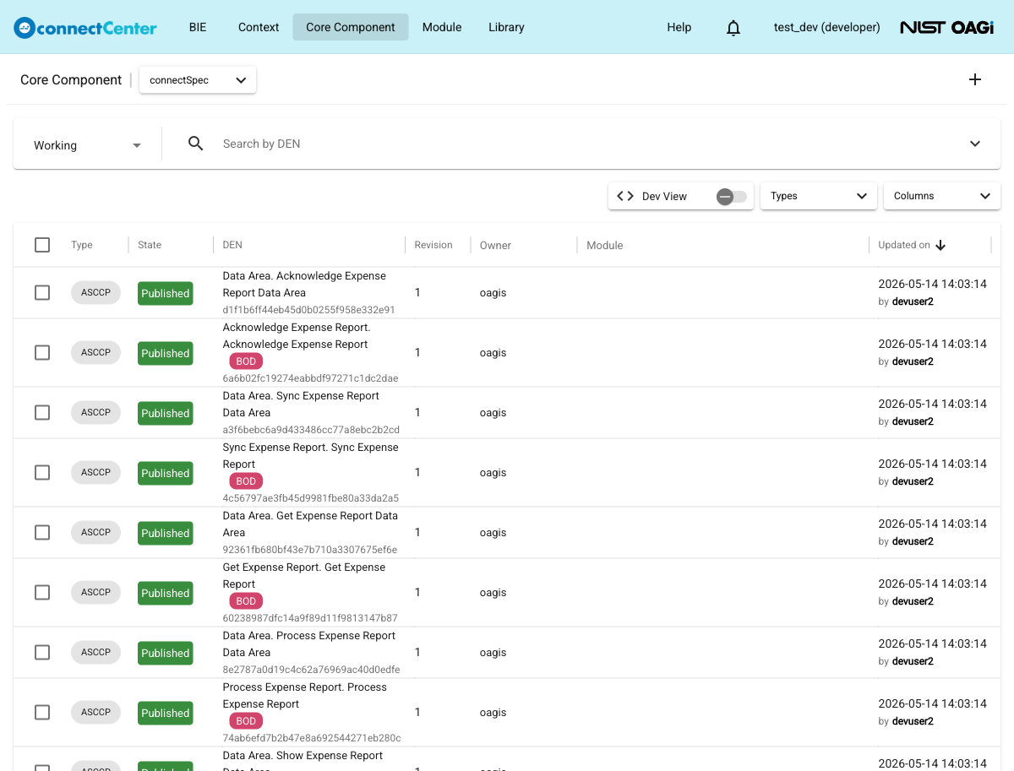Viewport: 1014px width, 771px height.
Task: Sort by the Owner column header
Action: 495,245
